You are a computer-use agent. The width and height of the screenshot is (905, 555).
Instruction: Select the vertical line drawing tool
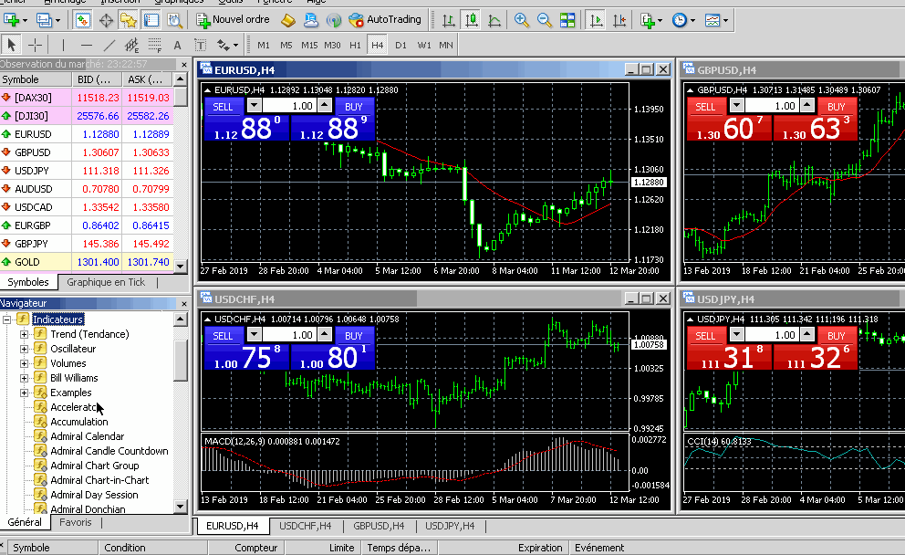click(x=63, y=45)
